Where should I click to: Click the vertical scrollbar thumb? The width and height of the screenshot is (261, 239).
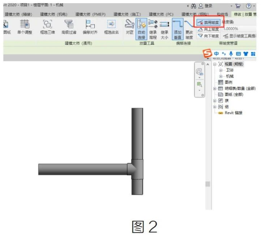(x=207, y=184)
